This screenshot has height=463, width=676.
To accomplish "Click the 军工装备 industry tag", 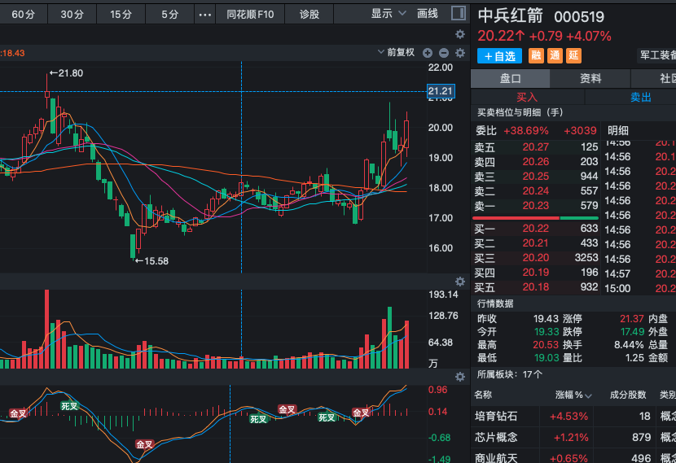I will (657, 55).
